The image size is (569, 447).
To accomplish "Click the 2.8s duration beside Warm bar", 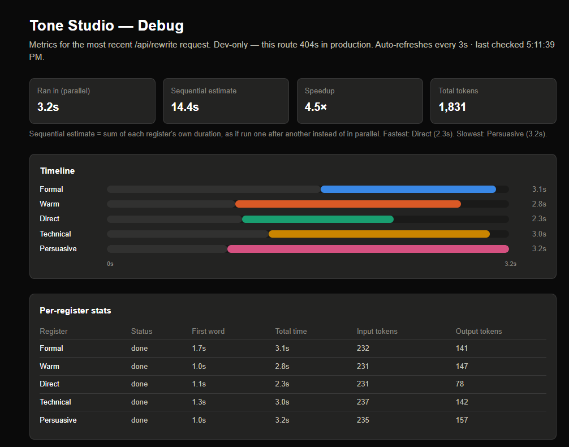I will (539, 204).
